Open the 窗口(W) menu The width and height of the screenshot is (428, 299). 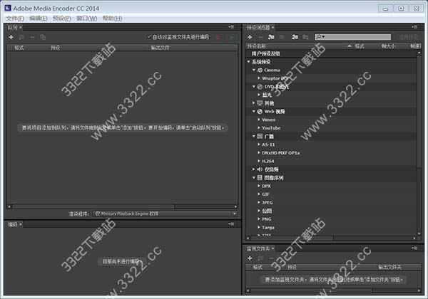87,19
